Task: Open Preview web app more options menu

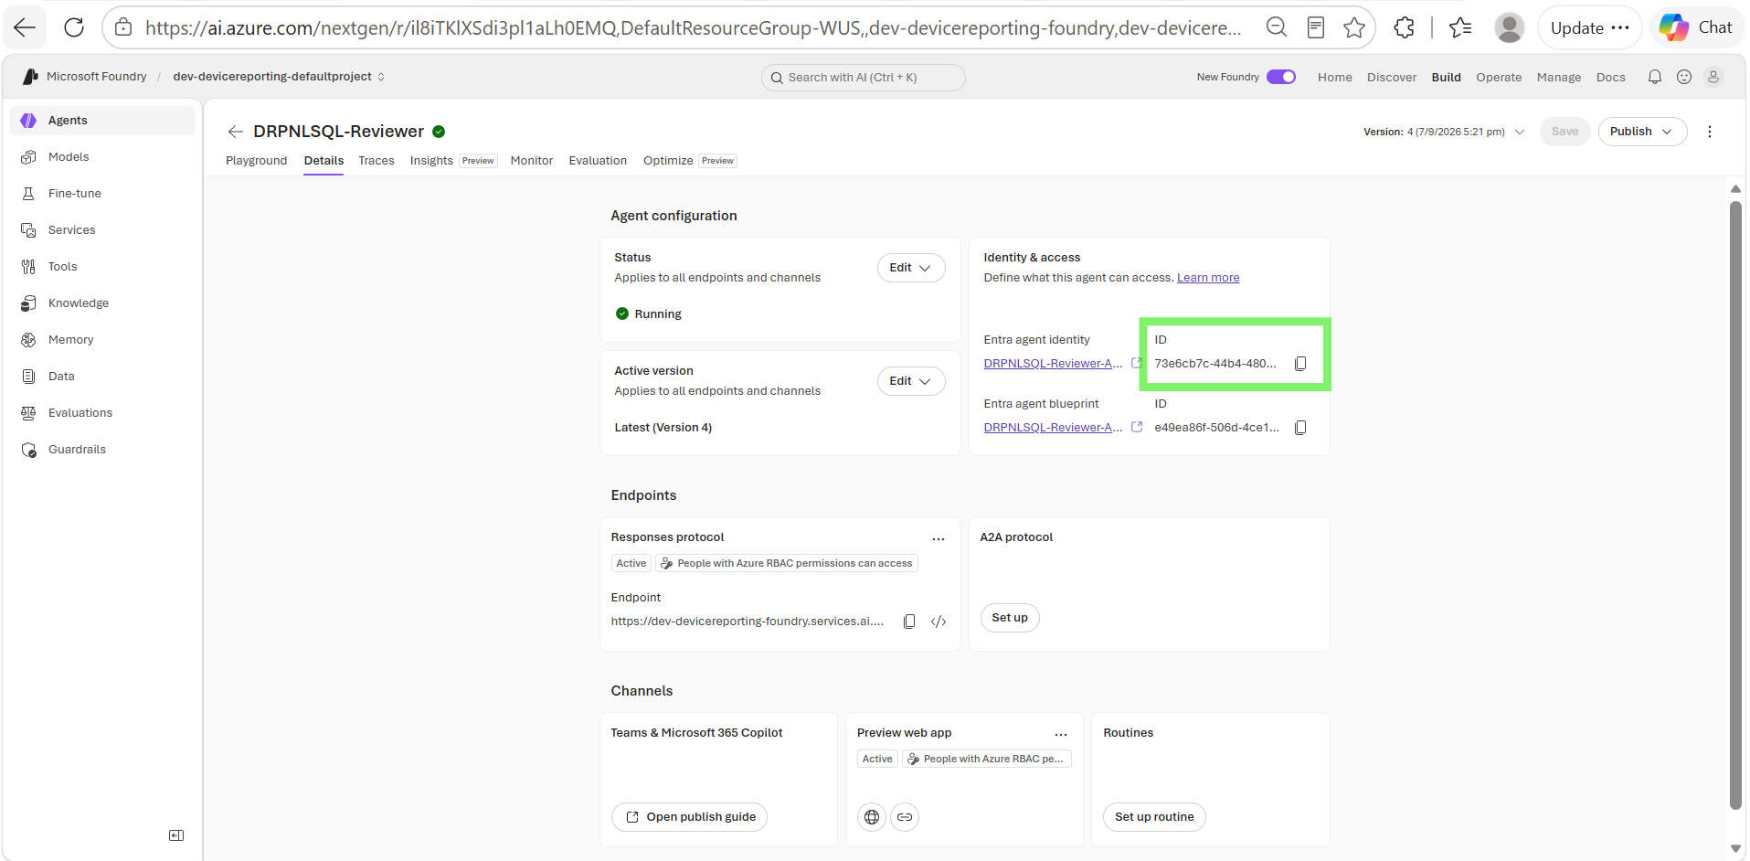Action: (x=1061, y=735)
